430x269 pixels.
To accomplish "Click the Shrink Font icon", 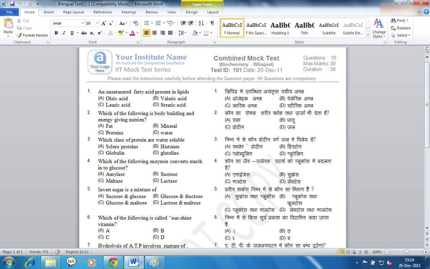I will click(x=111, y=24).
